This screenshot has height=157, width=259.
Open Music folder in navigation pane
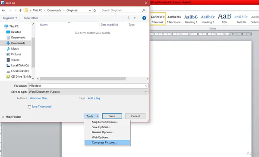(15, 49)
